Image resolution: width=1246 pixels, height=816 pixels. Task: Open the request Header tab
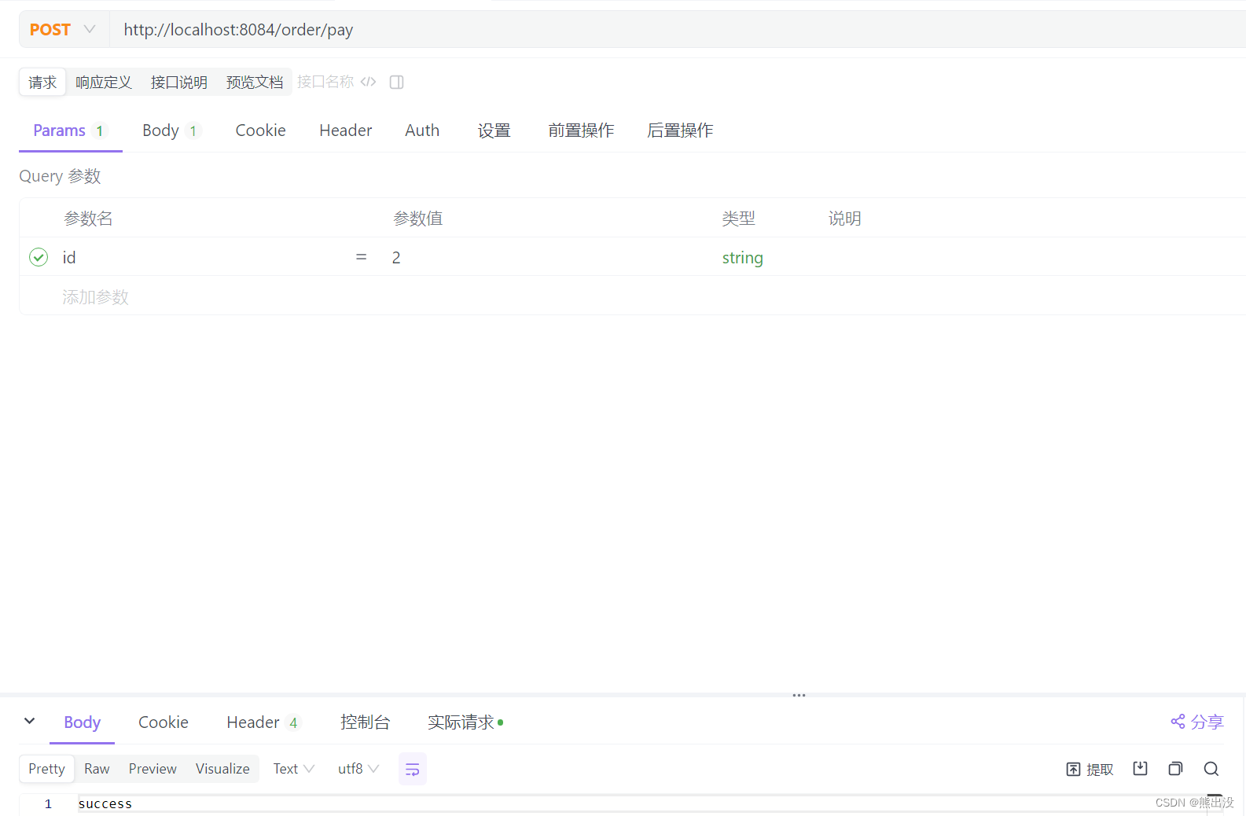[x=346, y=130]
